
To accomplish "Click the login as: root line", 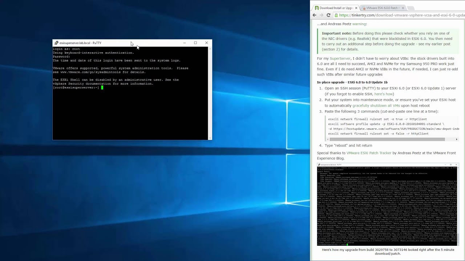I will (x=66, y=49).
